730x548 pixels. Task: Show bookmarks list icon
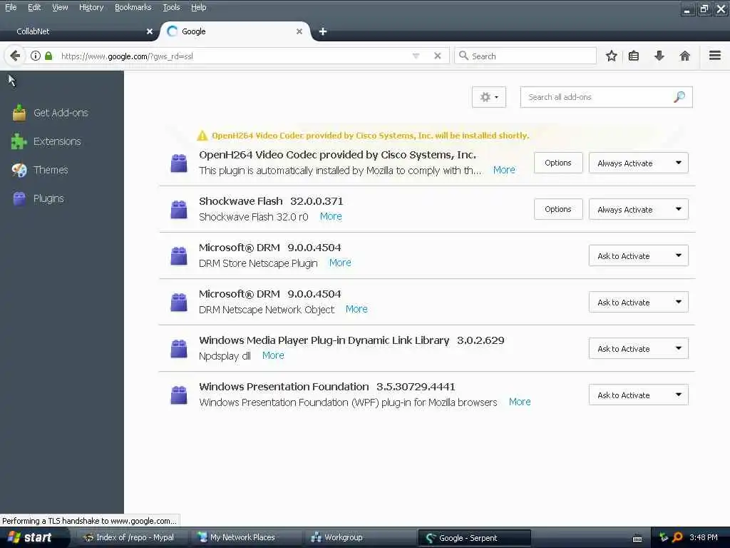click(634, 56)
